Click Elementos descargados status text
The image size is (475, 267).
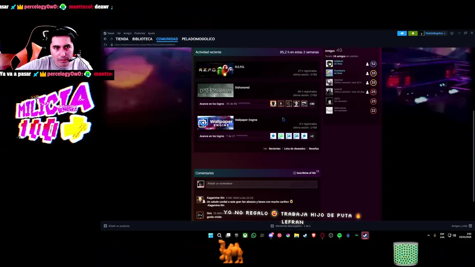coord(293,226)
